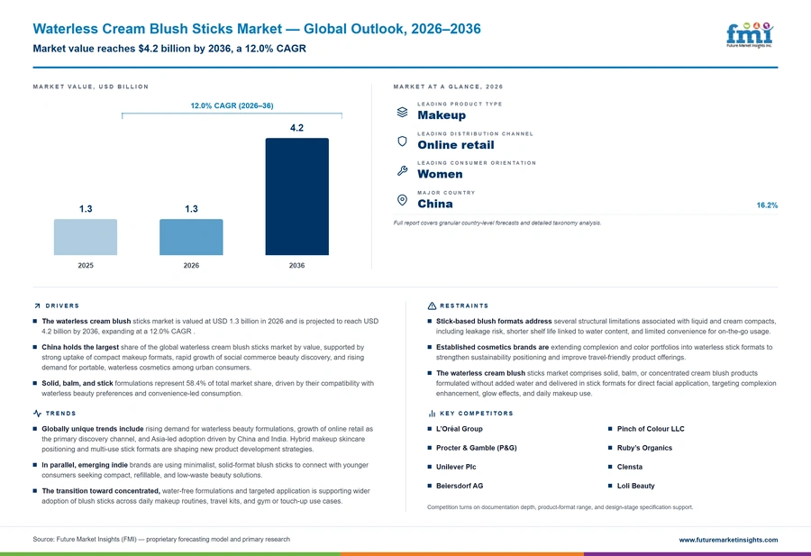
Task: Click the 1.3 value above the 2025 bar
Action: click(86, 209)
